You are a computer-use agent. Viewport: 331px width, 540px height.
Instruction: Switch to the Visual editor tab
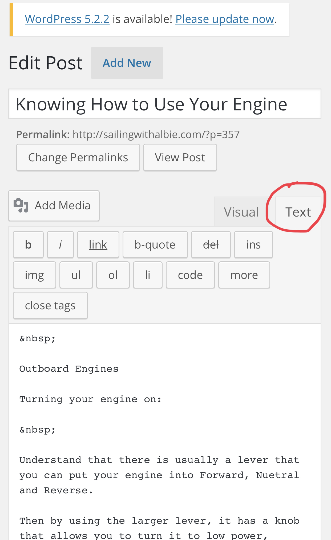click(241, 212)
